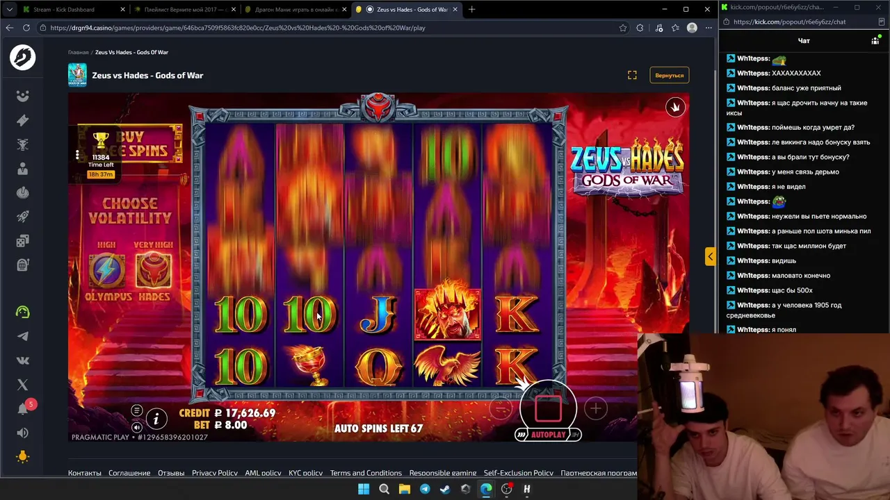Viewport: 890px width, 500px height.
Task: Open the Privacy Policy footer link
Action: (215, 473)
